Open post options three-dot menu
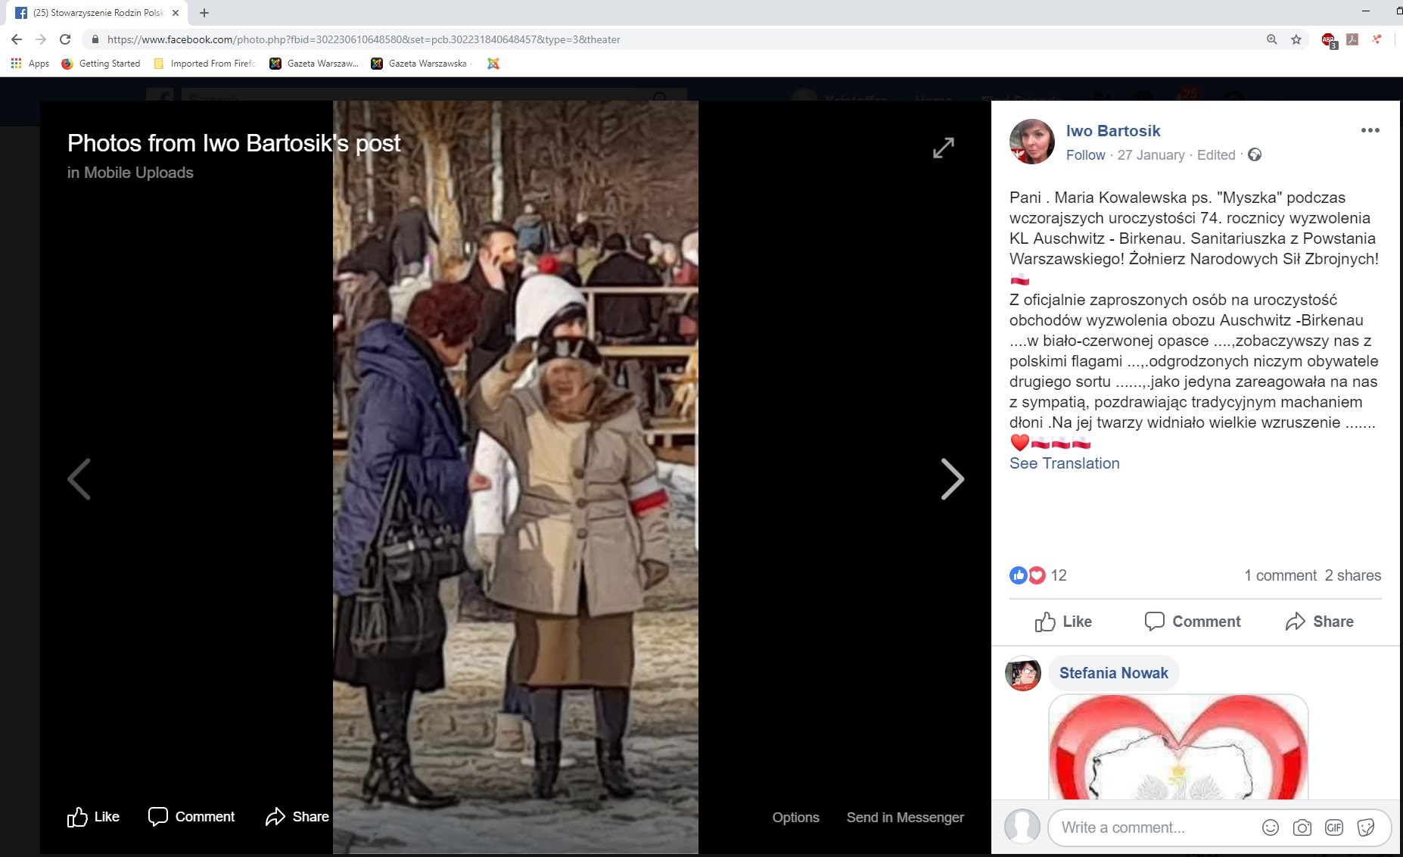Screen dimensions: 1403x857 1370,130
